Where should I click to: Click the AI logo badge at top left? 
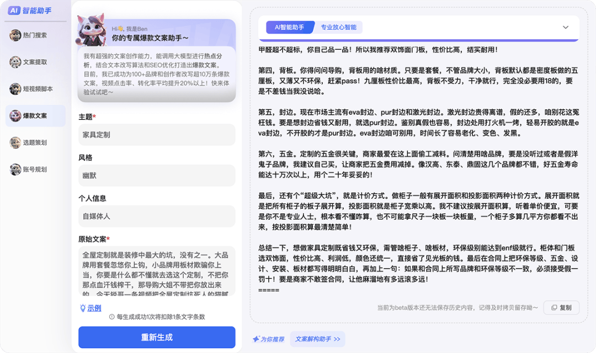pyautogui.click(x=14, y=10)
